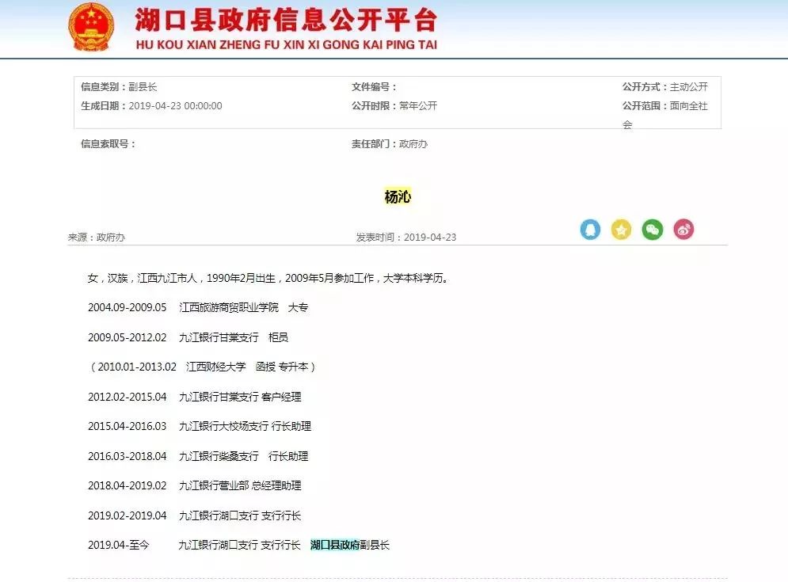Image resolution: width=788 pixels, height=582 pixels.
Task: Share via the green WeChat icon
Action: point(653,230)
